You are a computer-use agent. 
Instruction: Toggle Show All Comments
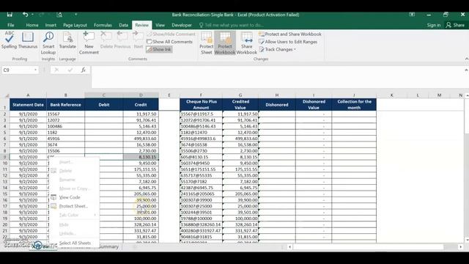click(169, 42)
